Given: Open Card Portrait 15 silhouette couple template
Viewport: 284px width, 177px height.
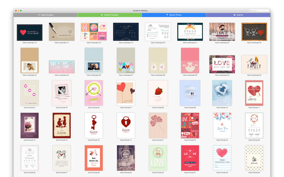Looking at the screenshot, I should click(x=61, y=126).
